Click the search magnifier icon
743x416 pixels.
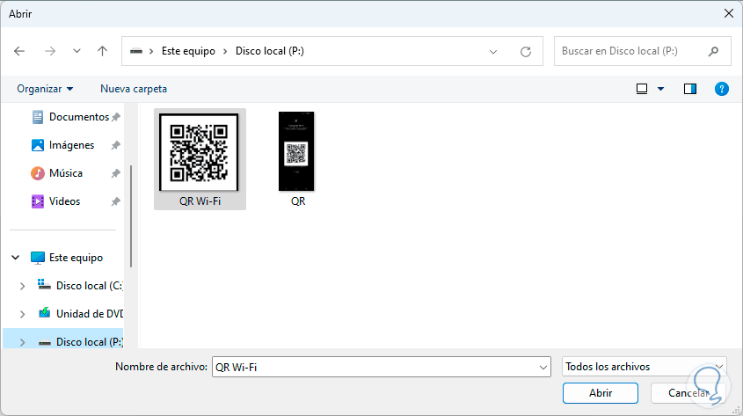click(713, 51)
